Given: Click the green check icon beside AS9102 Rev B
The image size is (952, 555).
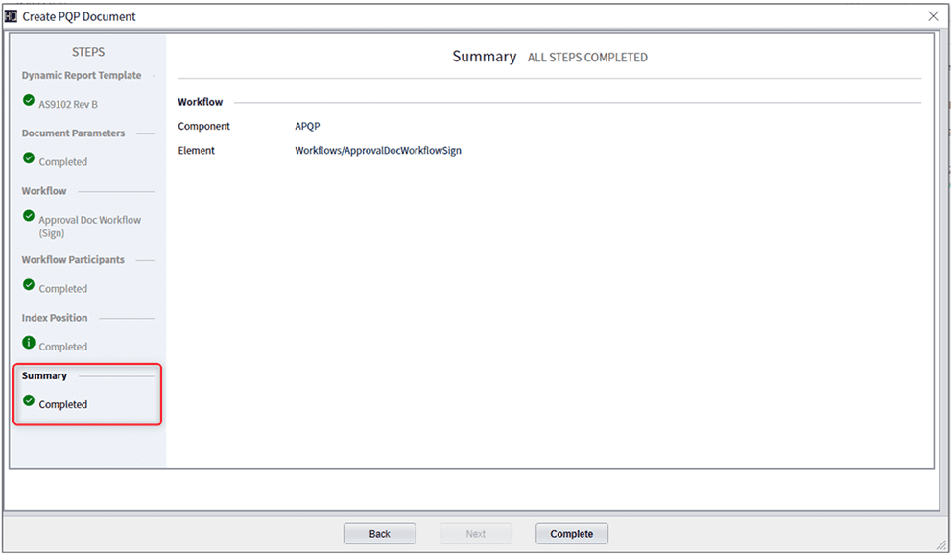Looking at the screenshot, I should [29, 100].
